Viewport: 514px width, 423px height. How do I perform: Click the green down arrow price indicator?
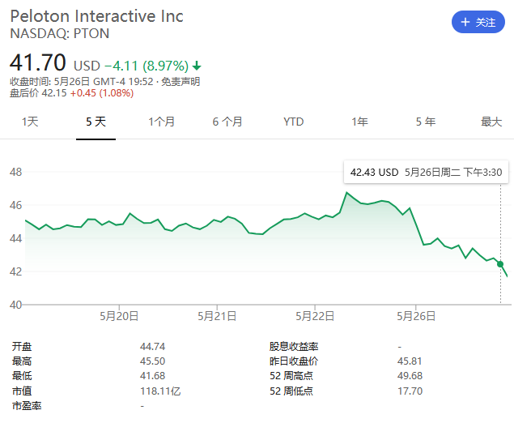tap(197, 66)
